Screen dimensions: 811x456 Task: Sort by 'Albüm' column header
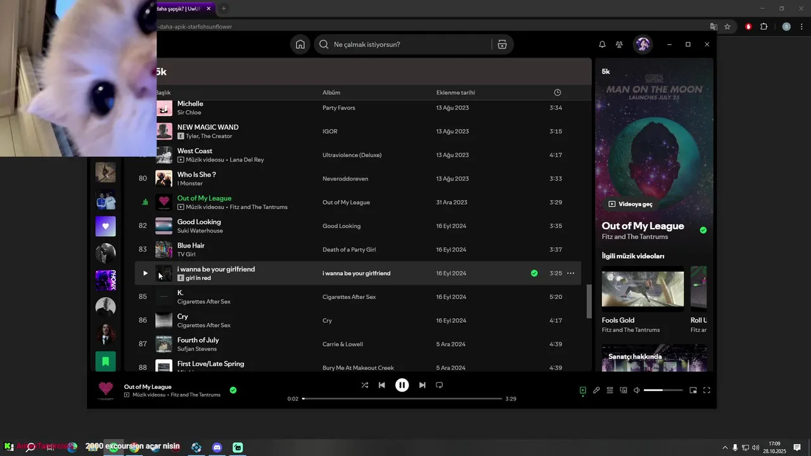331,92
